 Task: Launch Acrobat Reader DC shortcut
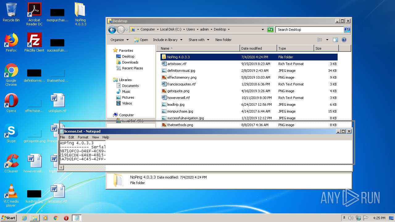[34, 14]
